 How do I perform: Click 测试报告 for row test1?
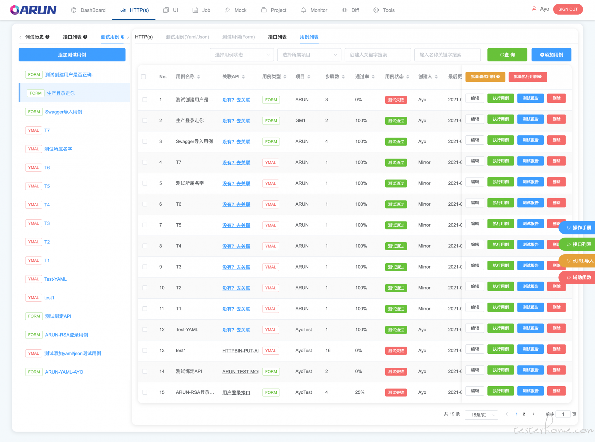531,349
